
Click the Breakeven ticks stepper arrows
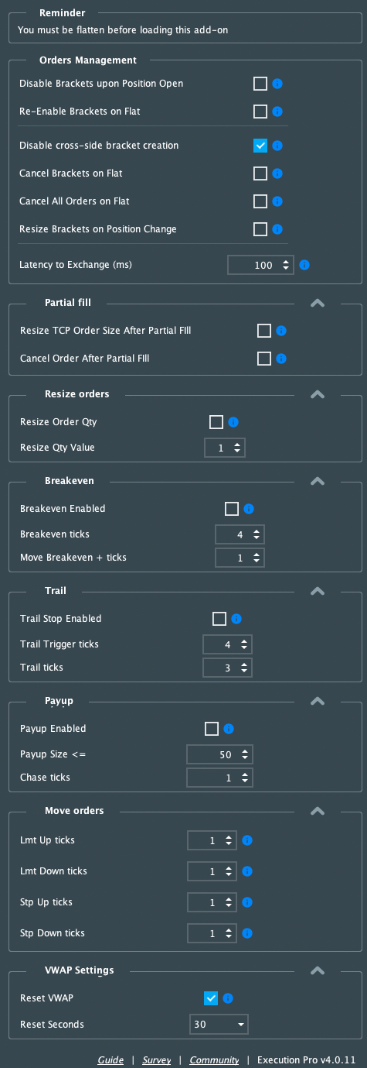pyautogui.click(x=257, y=534)
